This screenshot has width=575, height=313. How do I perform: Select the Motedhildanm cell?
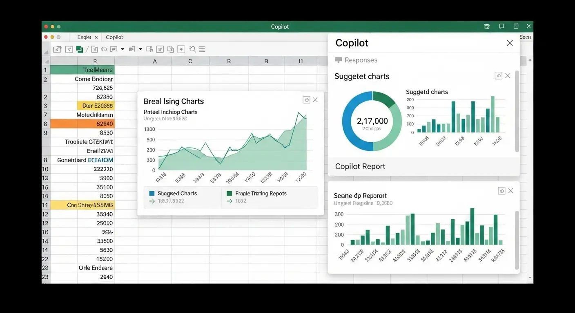82,115
